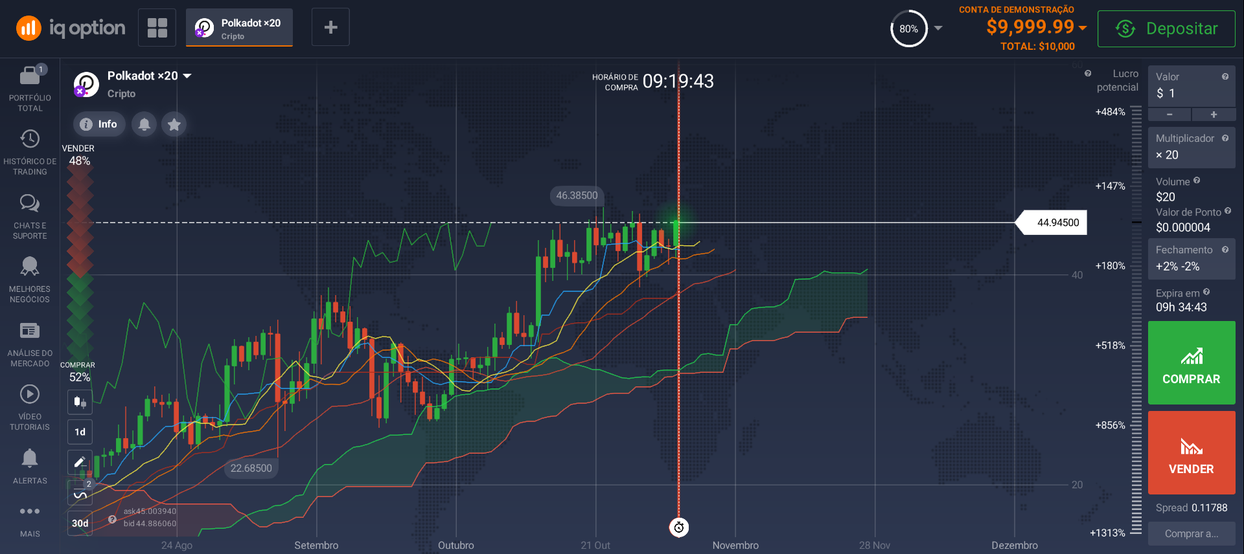This screenshot has width=1244, height=554.
Task: Click the $0.000004 point value
Action: (x=1183, y=227)
